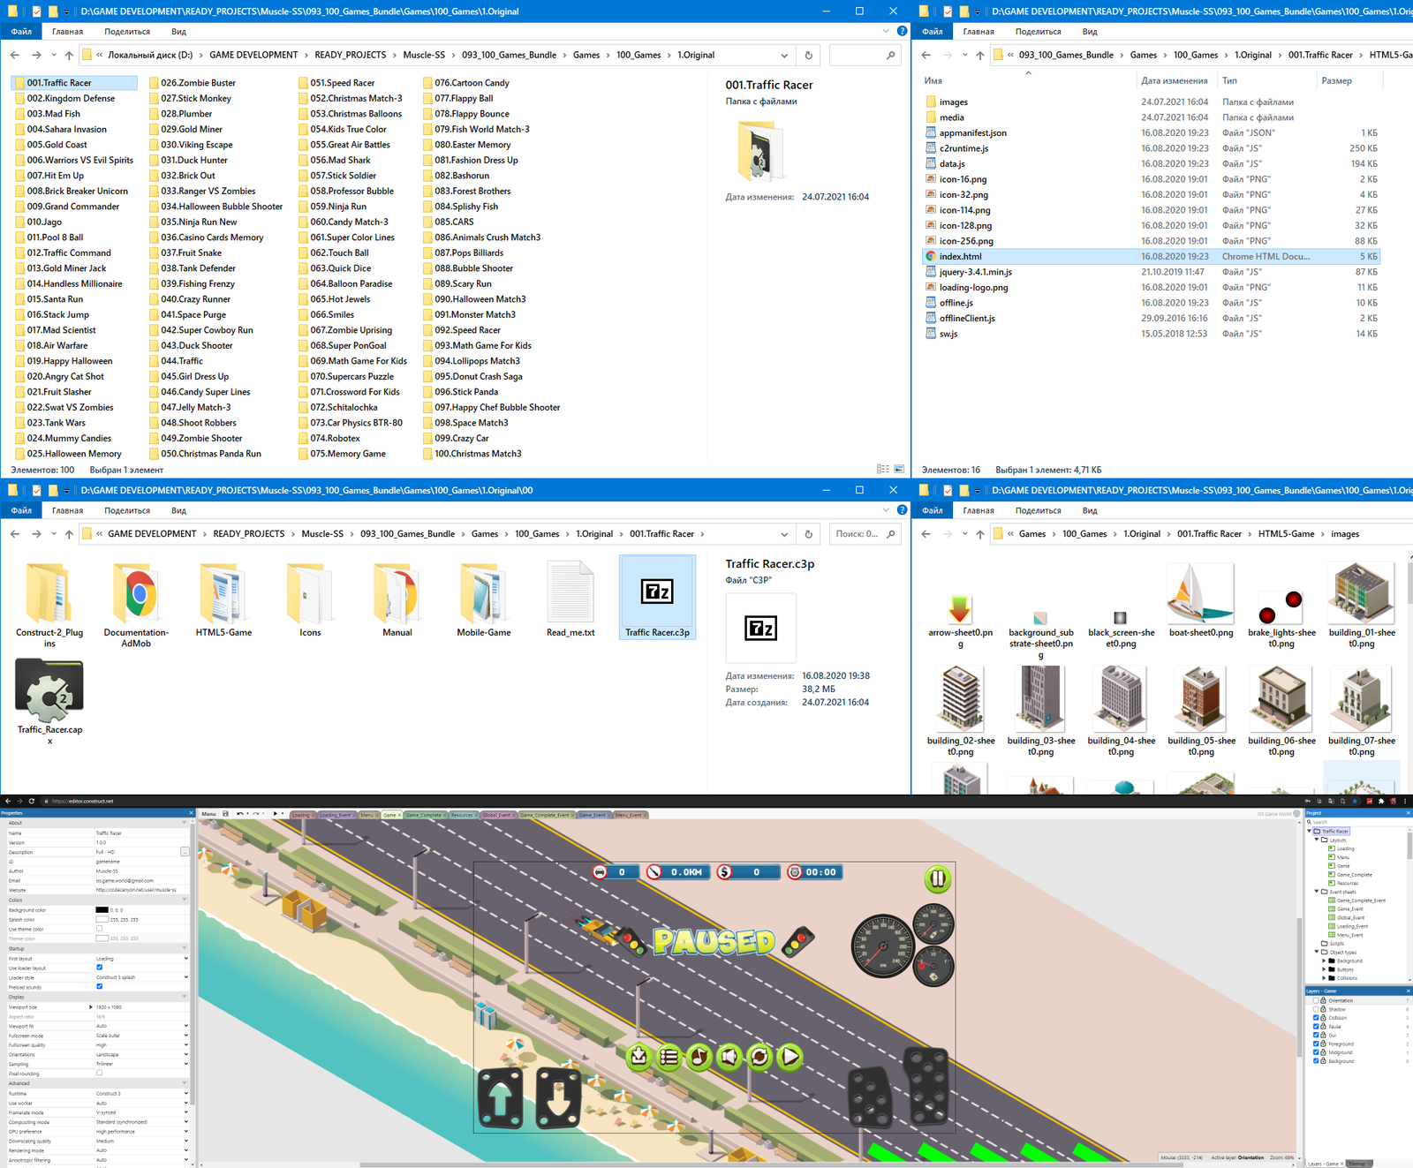Open the Construct Menu button
The height and width of the screenshot is (1168, 1413).
coord(208,814)
